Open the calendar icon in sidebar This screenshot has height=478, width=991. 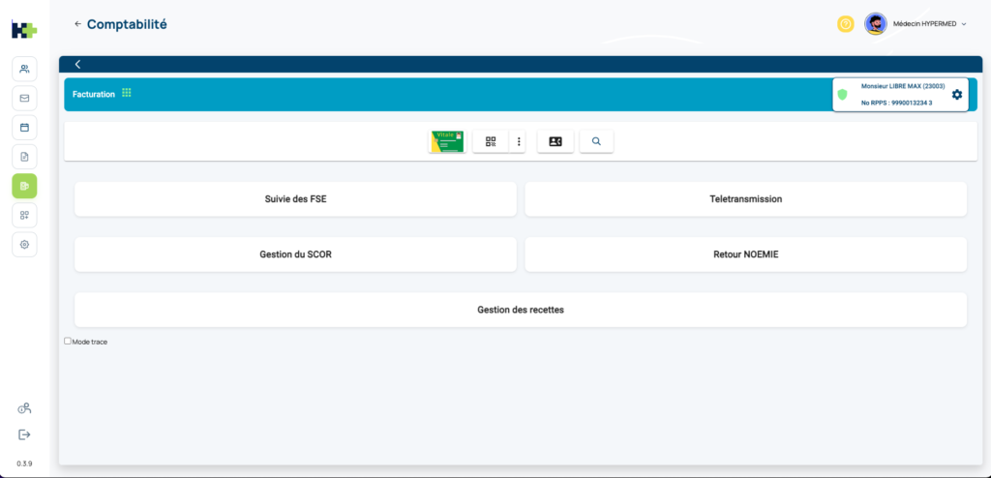pyautogui.click(x=24, y=127)
